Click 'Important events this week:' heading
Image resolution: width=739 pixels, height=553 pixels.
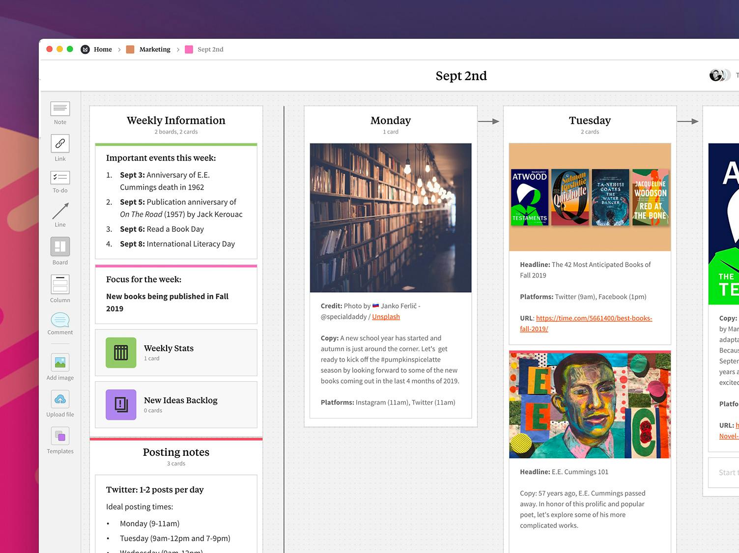pyautogui.click(x=161, y=158)
